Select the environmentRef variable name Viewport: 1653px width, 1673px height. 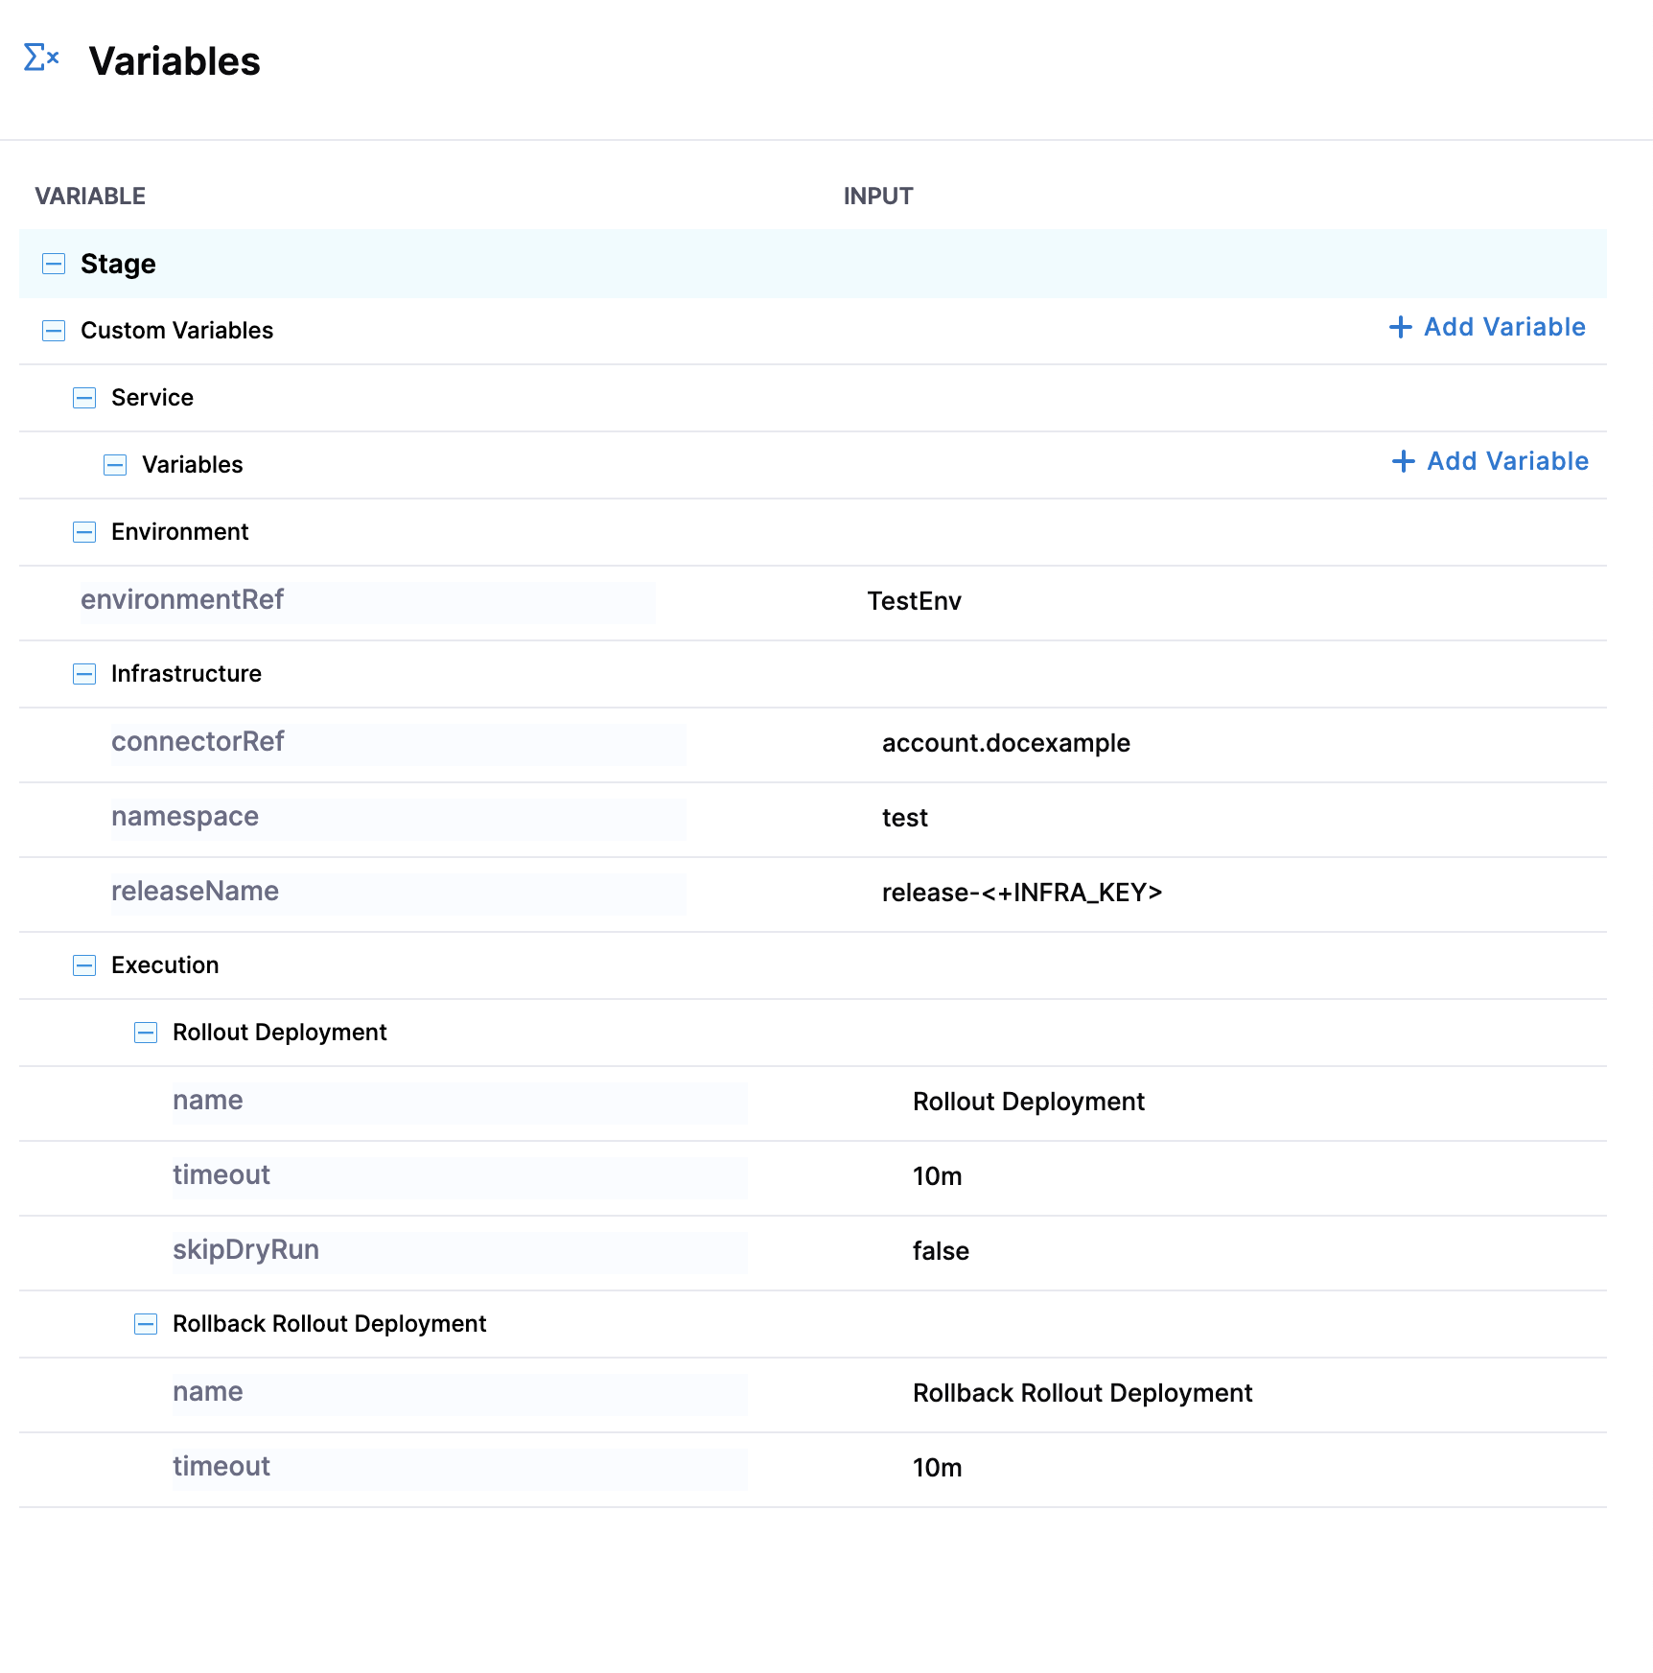coord(367,601)
